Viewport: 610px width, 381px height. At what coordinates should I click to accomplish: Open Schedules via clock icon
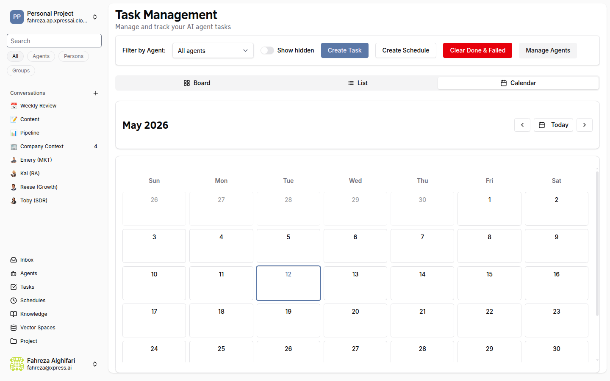[14, 301]
